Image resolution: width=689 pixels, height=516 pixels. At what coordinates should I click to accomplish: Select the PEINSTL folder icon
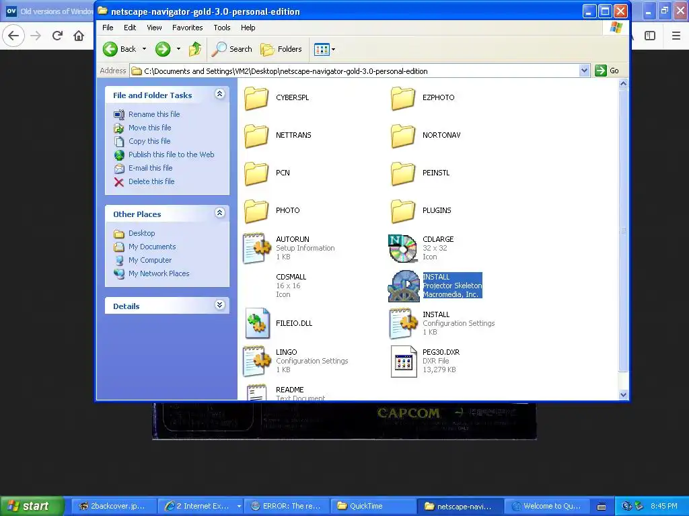pos(403,173)
